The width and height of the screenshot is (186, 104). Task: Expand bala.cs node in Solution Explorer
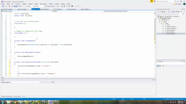pyautogui.click(x=163, y=25)
